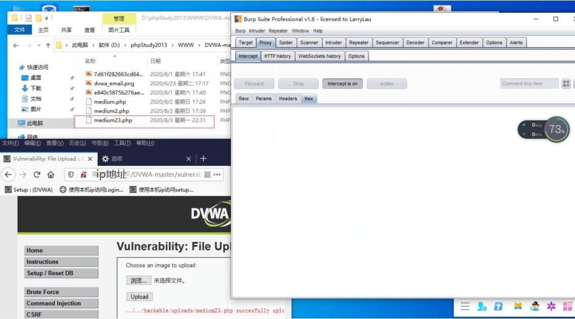Open the Decoder tab
The height and width of the screenshot is (319, 575).
click(x=415, y=43)
